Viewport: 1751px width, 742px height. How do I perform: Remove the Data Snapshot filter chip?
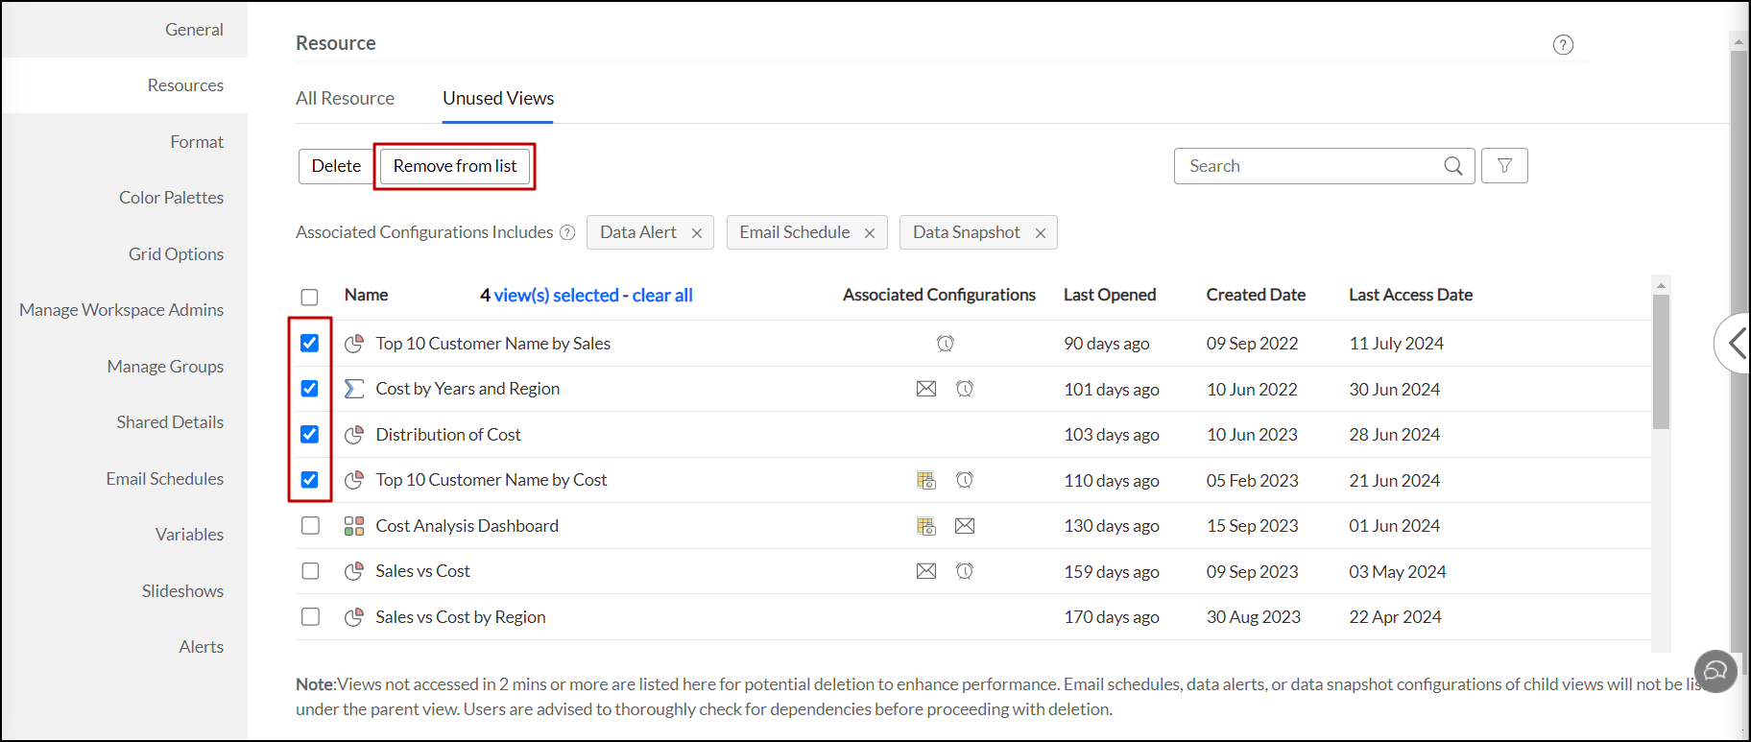click(x=1041, y=233)
